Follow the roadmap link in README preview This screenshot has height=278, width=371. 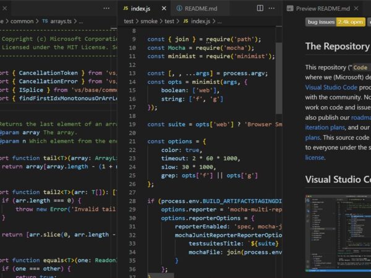pyautogui.click(x=361, y=117)
